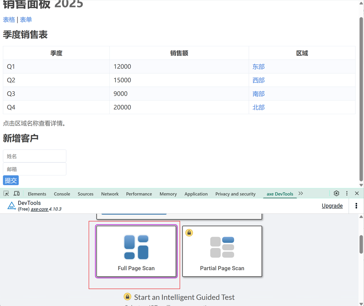The height and width of the screenshot is (306, 364).
Task: Click the 季度销售表 heading
Action: (x=25, y=35)
